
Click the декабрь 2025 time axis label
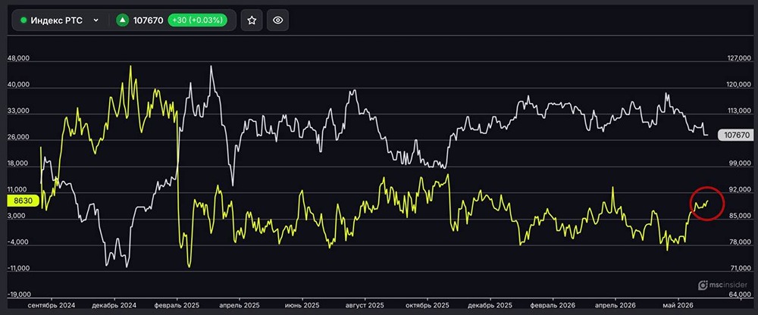tap(490, 306)
